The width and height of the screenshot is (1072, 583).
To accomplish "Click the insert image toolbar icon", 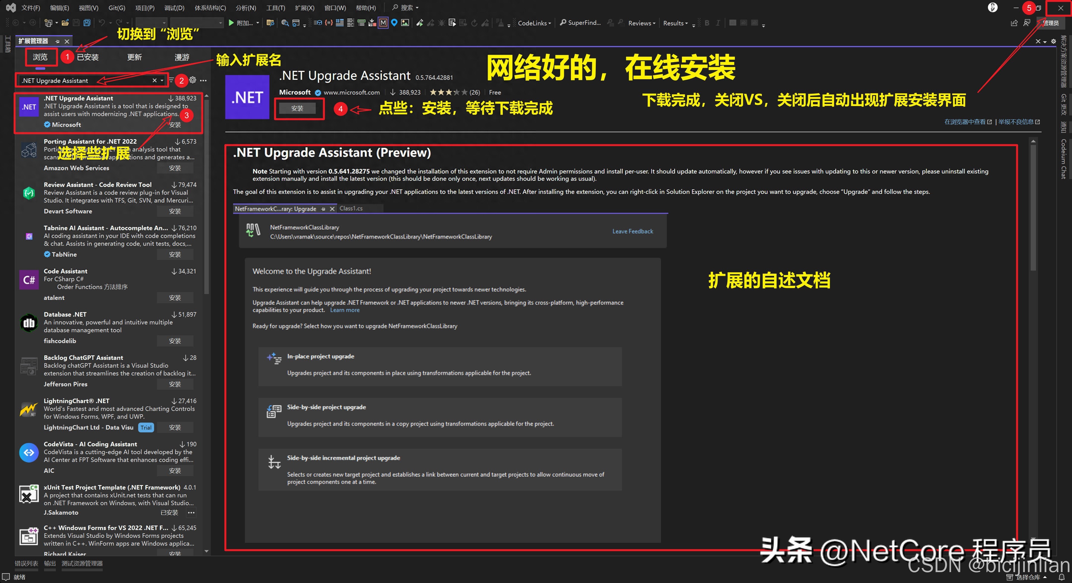I will pyautogui.click(x=405, y=23).
